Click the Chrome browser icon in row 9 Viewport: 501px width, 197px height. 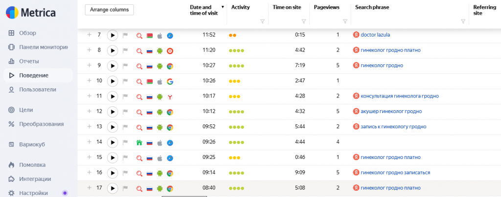point(170,66)
